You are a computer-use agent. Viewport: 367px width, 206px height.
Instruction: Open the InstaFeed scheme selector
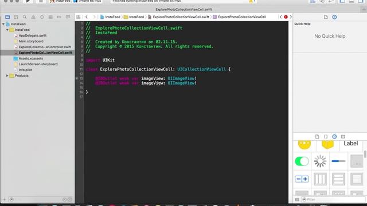tap(60, 1)
